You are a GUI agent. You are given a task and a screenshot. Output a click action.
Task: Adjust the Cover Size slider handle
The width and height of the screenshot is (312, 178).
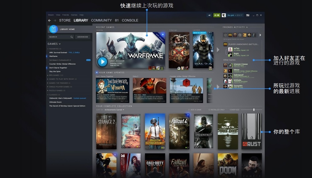(x=254, y=110)
